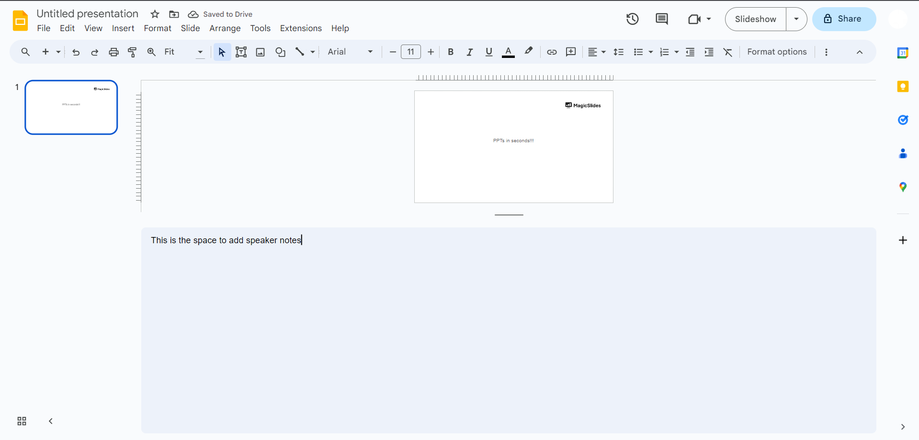
Task: Open the comments panel icon
Action: pyautogui.click(x=661, y=19)
